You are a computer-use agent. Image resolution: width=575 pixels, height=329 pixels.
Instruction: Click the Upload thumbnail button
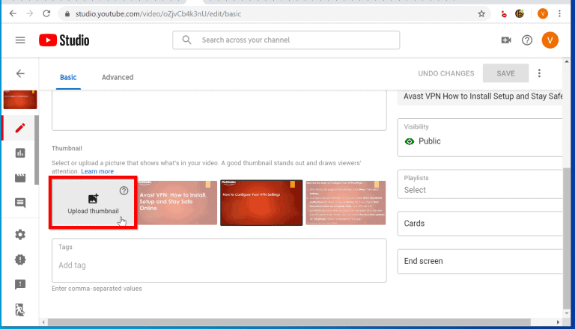(x=93, y=203)
